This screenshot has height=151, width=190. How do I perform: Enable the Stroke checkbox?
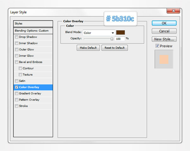(x=16, y=106)
